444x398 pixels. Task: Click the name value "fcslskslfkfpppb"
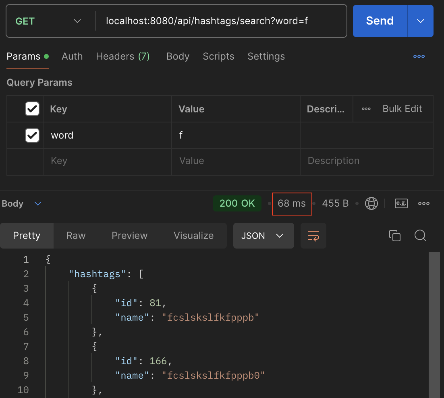tap(210, 317)
